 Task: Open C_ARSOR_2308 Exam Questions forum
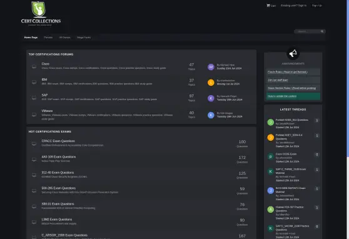tap(64, 235)
